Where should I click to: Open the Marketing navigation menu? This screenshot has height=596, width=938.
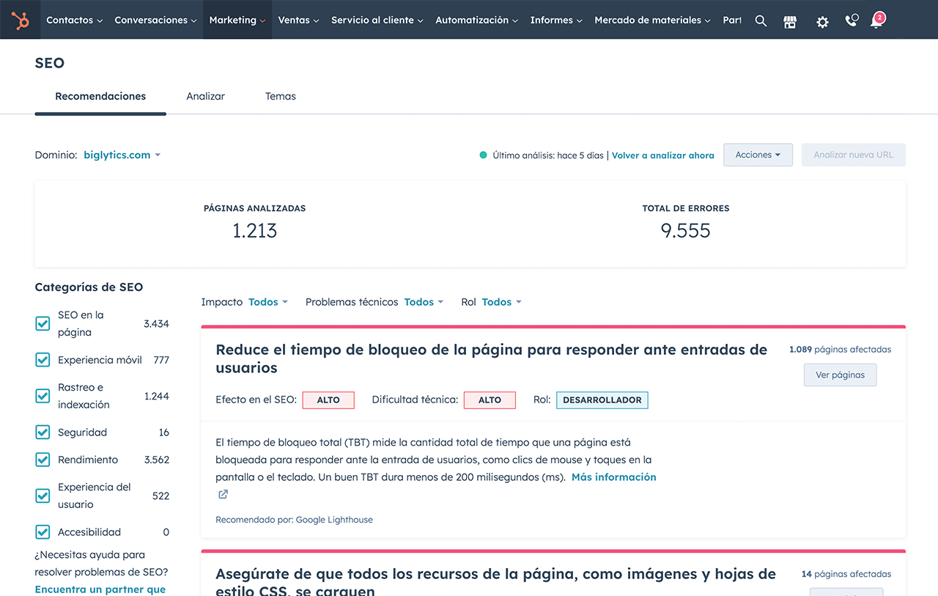(237, 21)
